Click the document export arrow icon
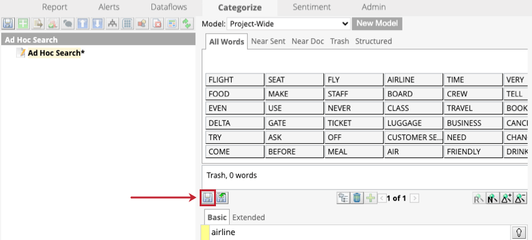The height and width of the screenshot is (240, 532). (38, 24)
